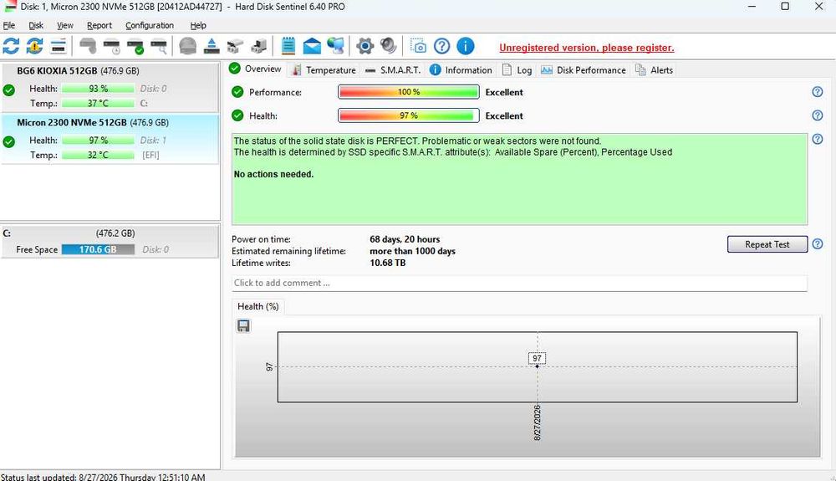Click the '10.68 TB' lifetime writes value
This screenshot has height=481, width=836.
(388, 263)
